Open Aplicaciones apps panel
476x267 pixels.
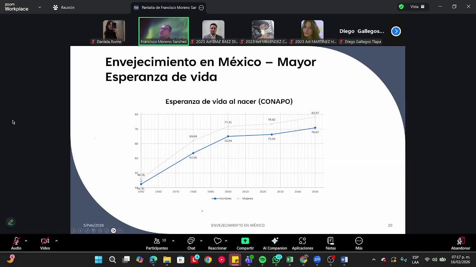coord(302,244)
